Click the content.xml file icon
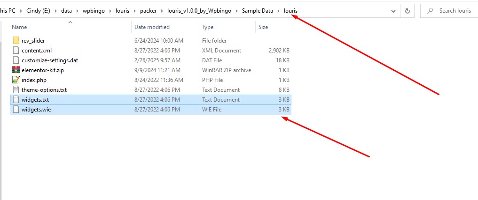 pos(16,51)
